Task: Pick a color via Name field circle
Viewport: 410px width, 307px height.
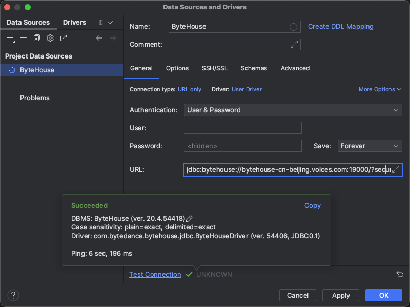Action: (x=293, y=27)
